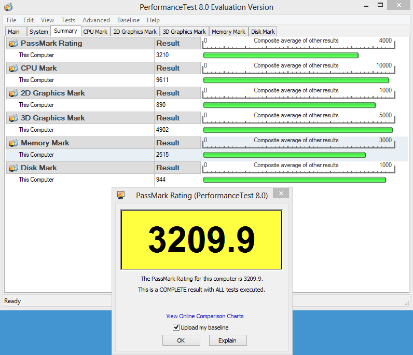Select the PassMark Rating header row

tap(104, 43)
